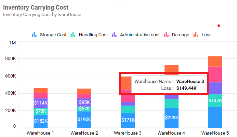Click the WareHouse 1 axis label
Screen dimensions: 237x137
[x=40, y=133]
